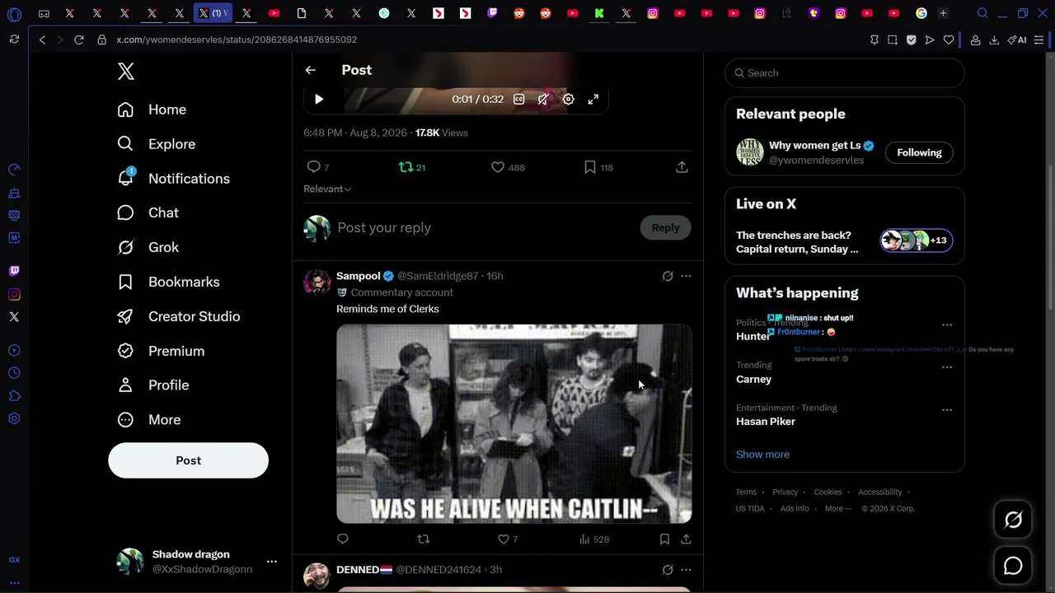1055x593 pixels.
Task: Open the Opera GX menu logo
Action: [x=14, y=14]
